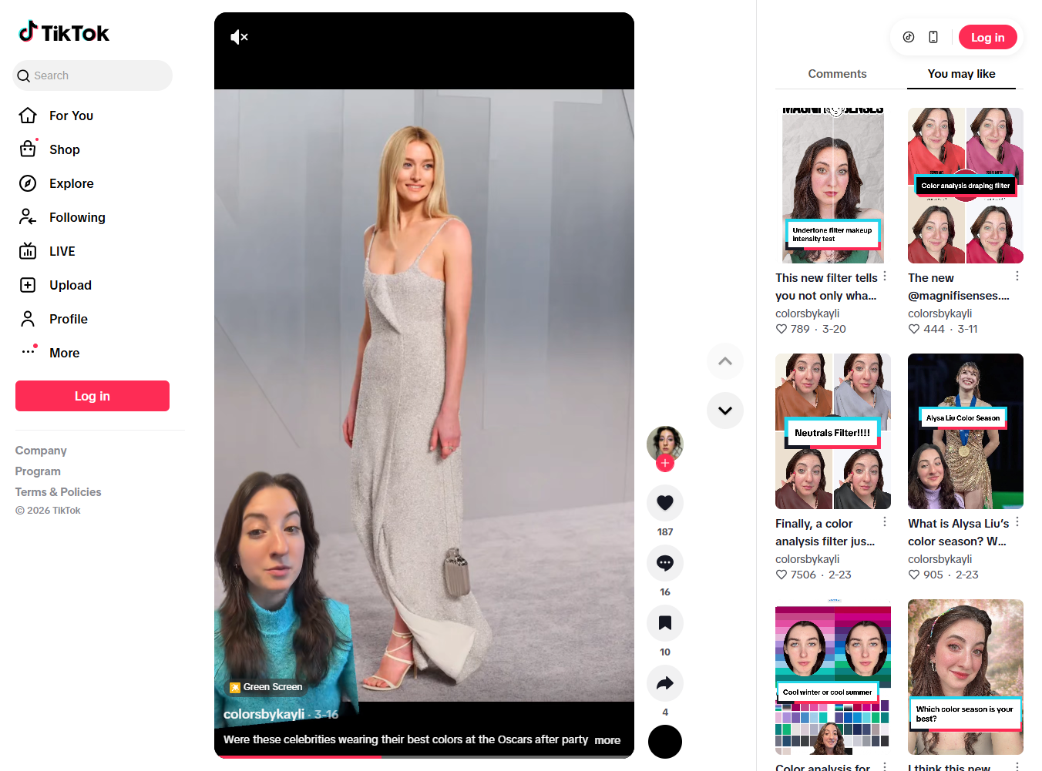The image size is (1042, 771).
Task: Unmute the video with the speaker icon
Action: pos(239,37)
